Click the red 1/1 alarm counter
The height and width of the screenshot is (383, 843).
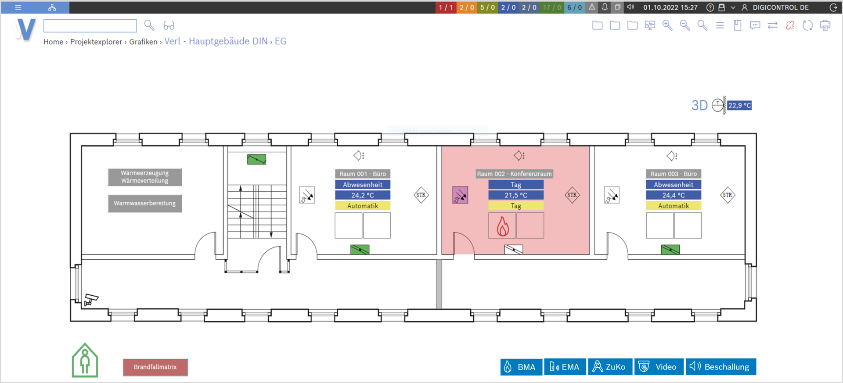point(446,7)
